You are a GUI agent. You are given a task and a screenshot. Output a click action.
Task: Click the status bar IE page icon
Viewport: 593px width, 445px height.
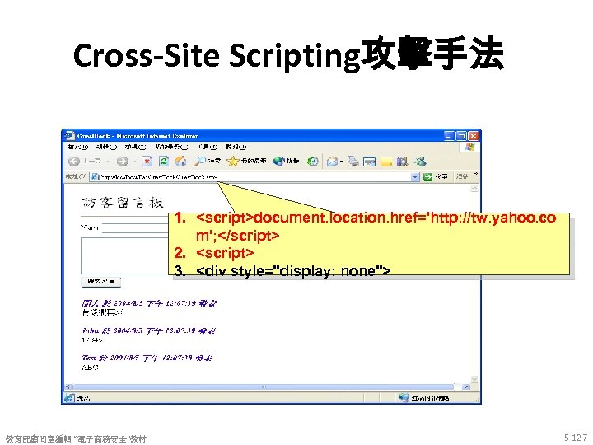(69, 398)
